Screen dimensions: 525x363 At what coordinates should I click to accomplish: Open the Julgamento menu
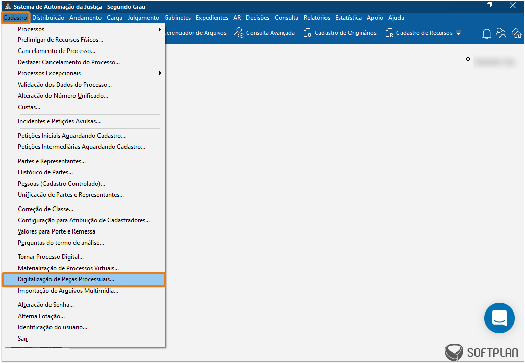[x=143, y=18]
